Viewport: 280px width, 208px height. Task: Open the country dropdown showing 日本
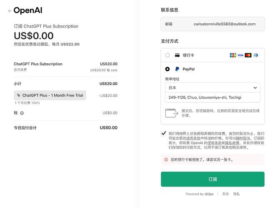pos(212,87)
